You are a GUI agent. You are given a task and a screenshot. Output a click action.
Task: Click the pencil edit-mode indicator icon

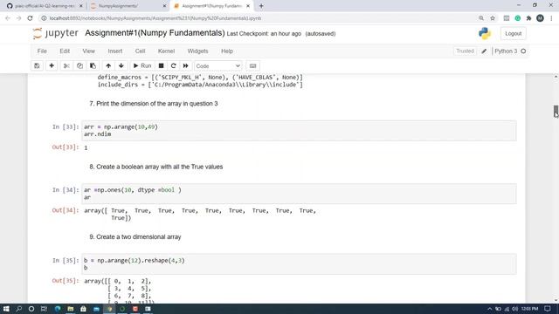click(484, 51)
